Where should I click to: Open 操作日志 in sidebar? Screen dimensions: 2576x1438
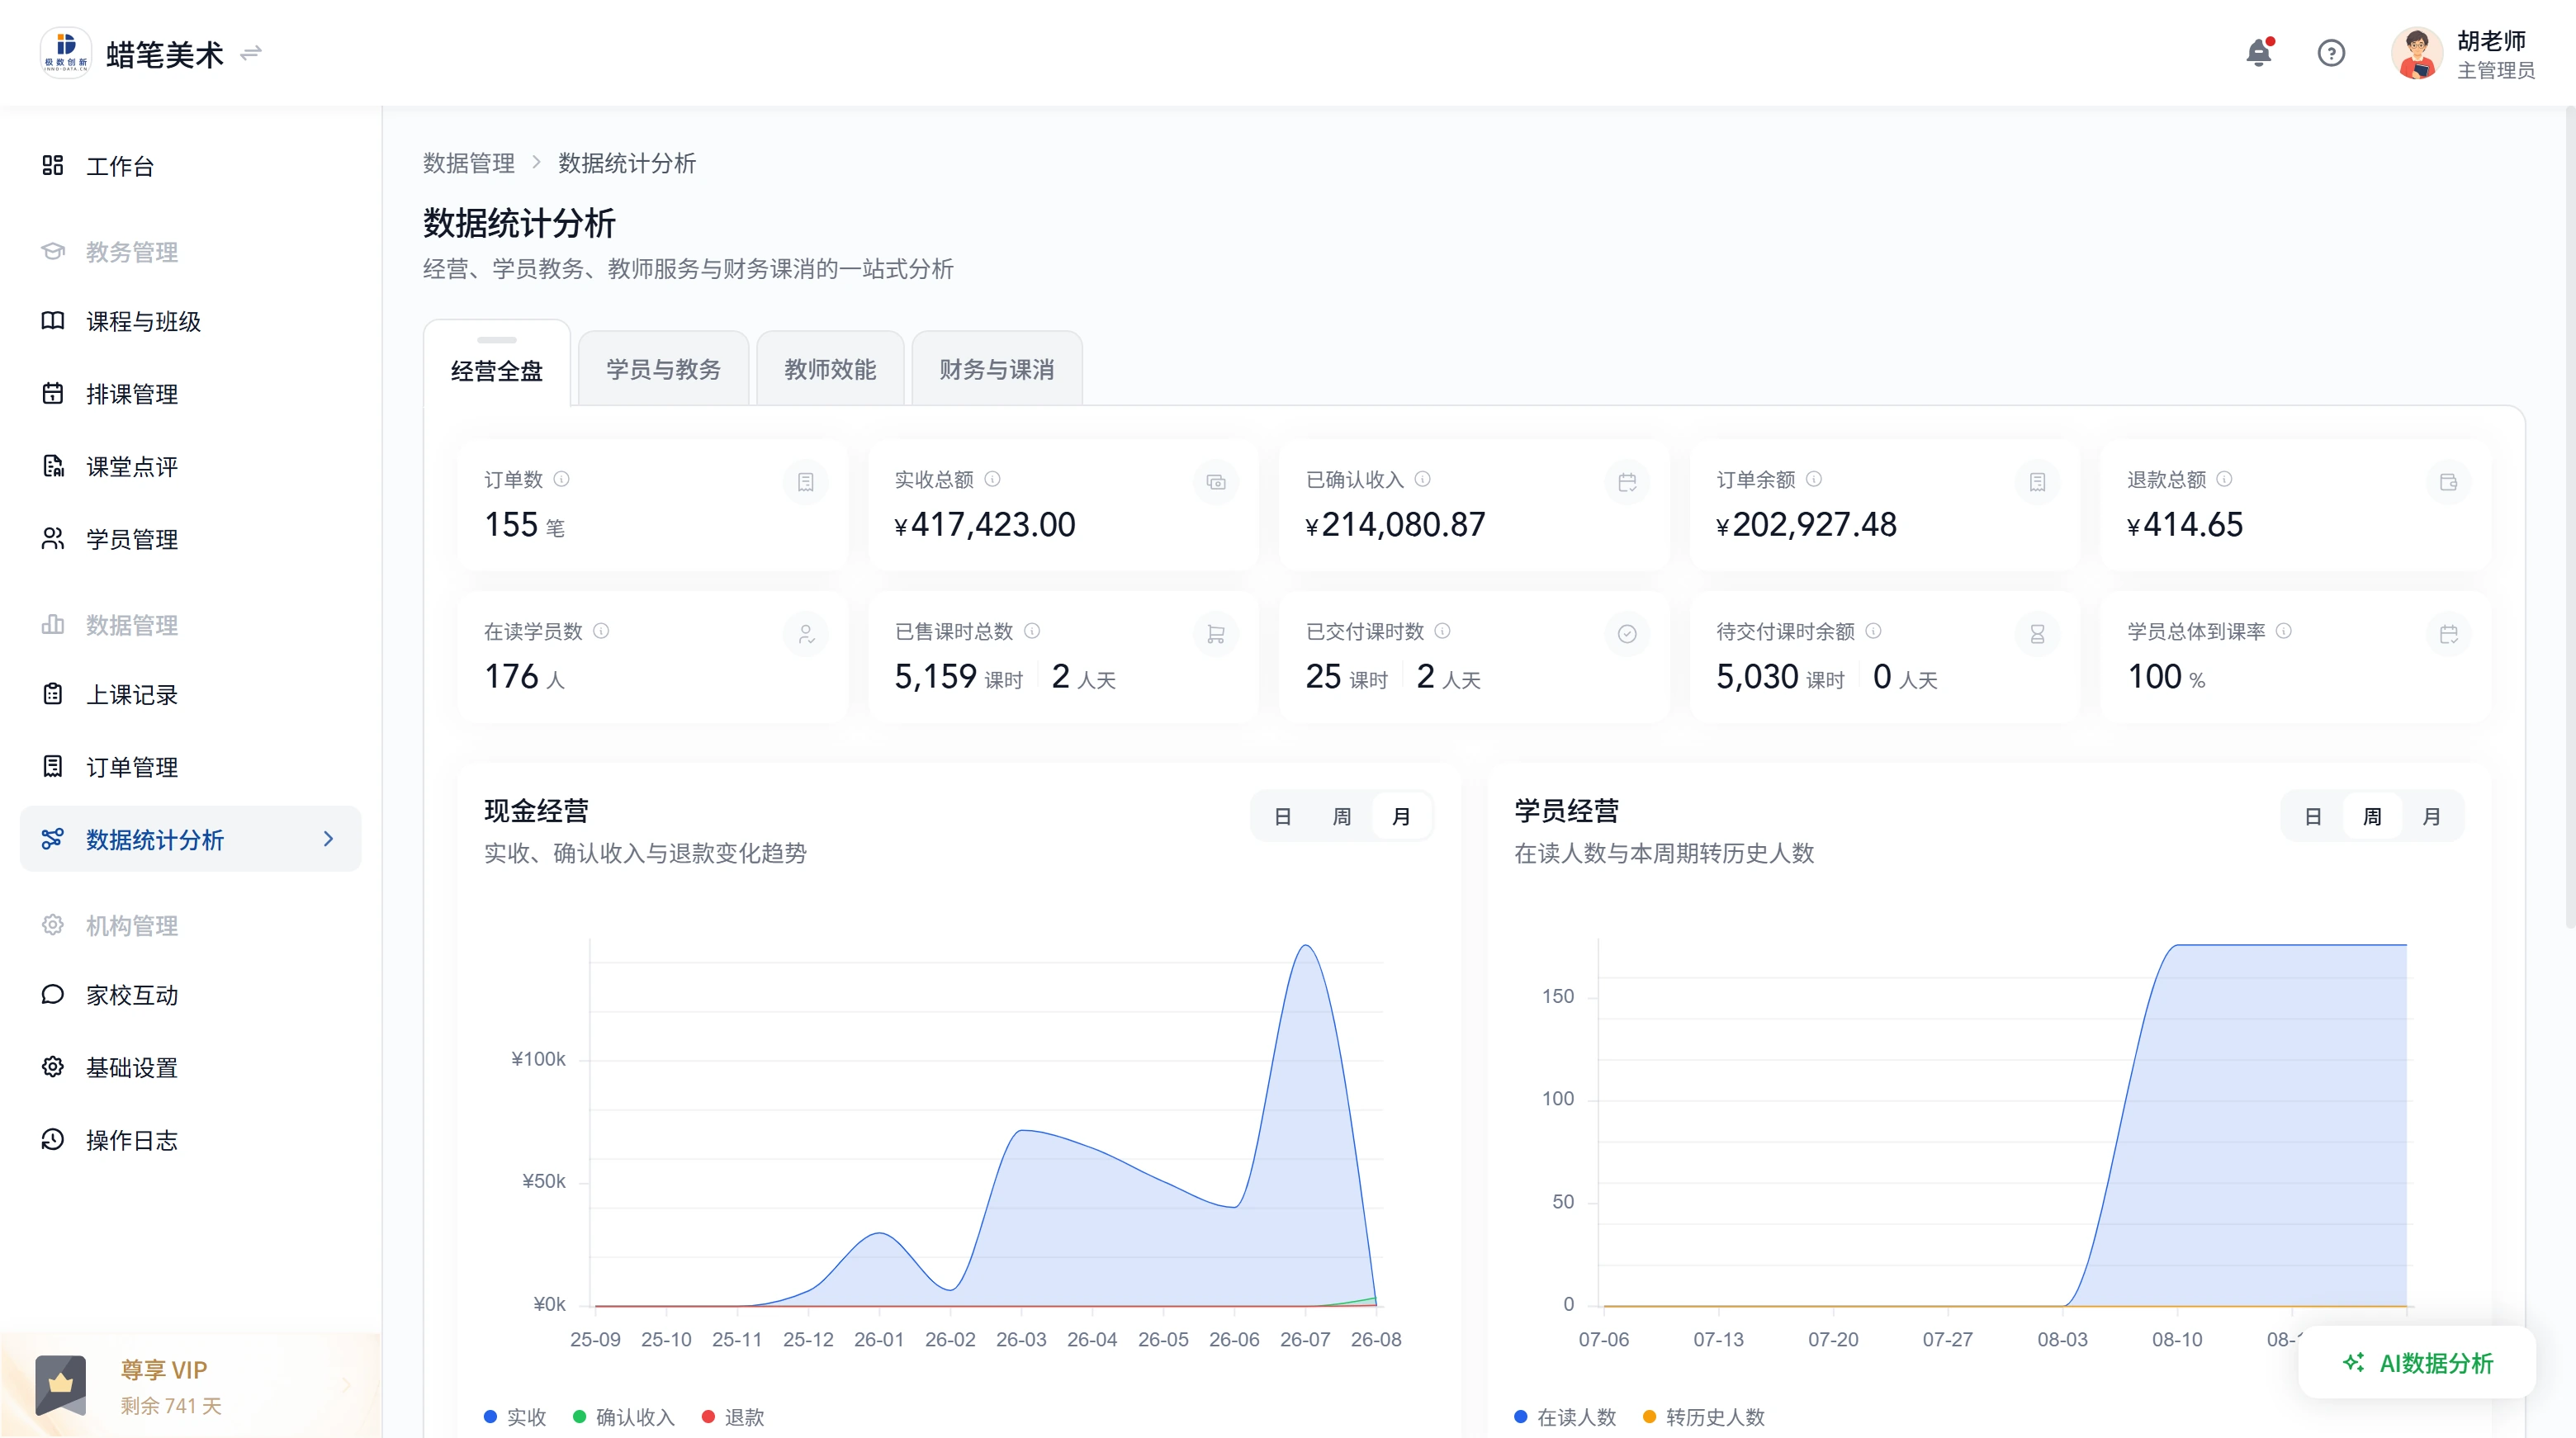[x=190, y=1140]
